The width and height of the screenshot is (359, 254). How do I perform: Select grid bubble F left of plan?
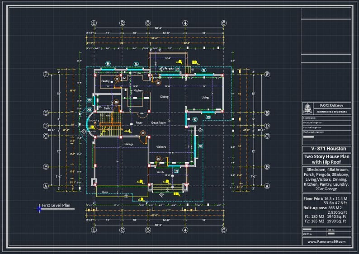click(46, 75)
